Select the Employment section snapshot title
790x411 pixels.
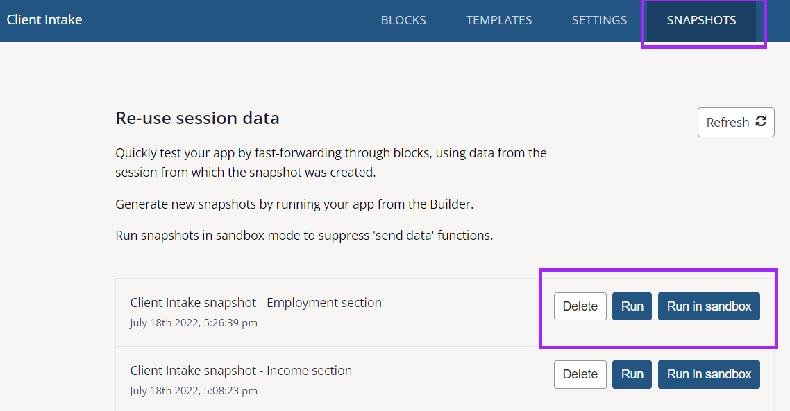(255, 302)
